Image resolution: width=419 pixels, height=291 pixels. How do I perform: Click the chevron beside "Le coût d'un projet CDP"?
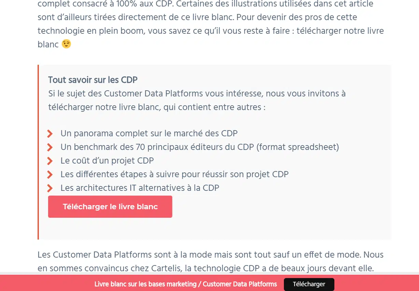pos(50,161)
